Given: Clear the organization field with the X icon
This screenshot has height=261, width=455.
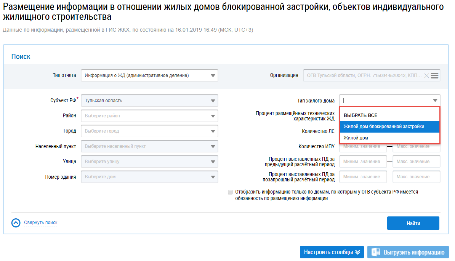Looking at the screenshot, I should click(426, 75).
